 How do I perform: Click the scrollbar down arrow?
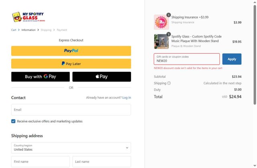pos(255,166)
